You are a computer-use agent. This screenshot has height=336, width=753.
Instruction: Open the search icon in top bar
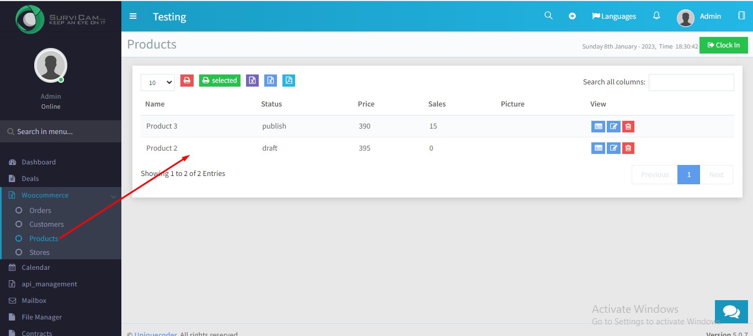548,15
